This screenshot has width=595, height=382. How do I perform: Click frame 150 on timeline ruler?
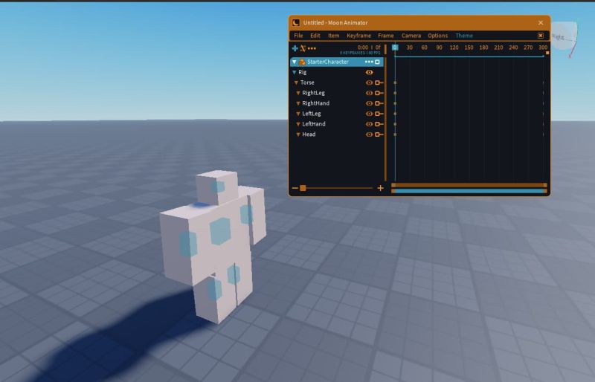[469, 48]
